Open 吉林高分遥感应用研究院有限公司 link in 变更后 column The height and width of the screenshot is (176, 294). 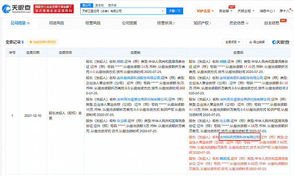click(x=245, y=99)
